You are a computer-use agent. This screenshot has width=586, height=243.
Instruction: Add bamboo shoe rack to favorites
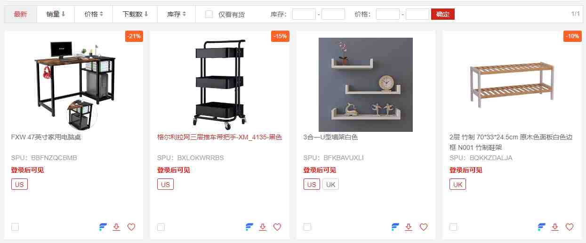click(x=570, y=227)
